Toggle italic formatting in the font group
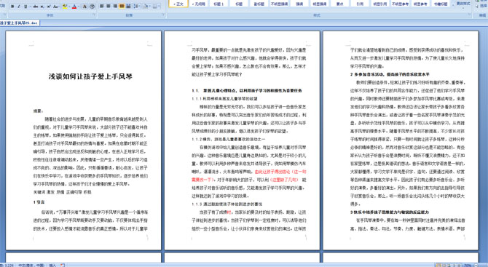The width and height of the screenshot is (488, 267). click(19, 7)
